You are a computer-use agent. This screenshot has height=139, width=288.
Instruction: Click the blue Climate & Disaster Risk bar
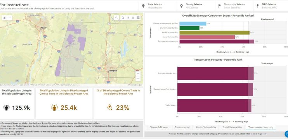193,24
